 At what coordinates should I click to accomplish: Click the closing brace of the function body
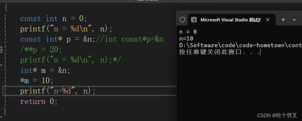5,111
